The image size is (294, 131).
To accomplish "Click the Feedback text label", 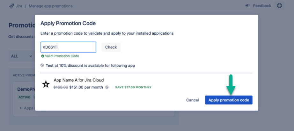I will tap(262, 6).
